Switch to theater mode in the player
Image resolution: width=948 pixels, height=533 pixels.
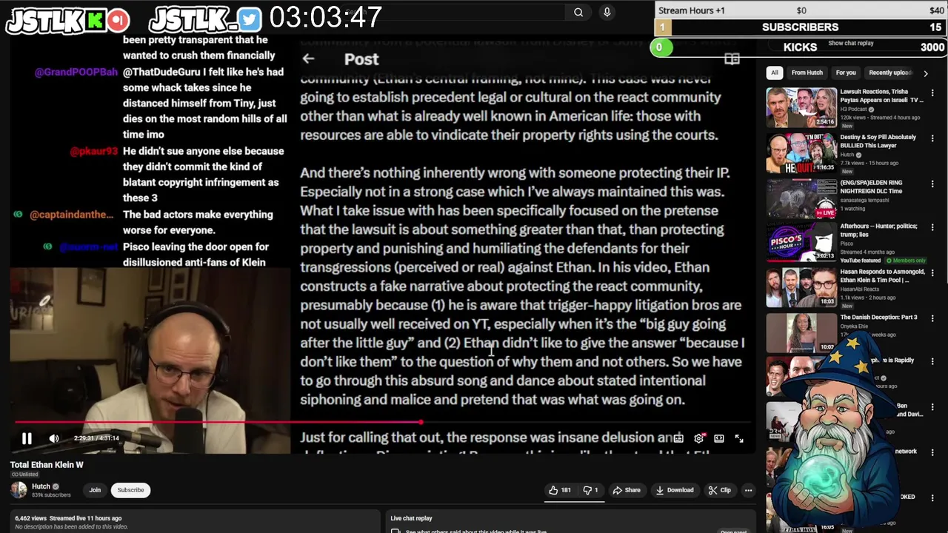[x=718, y=438]
